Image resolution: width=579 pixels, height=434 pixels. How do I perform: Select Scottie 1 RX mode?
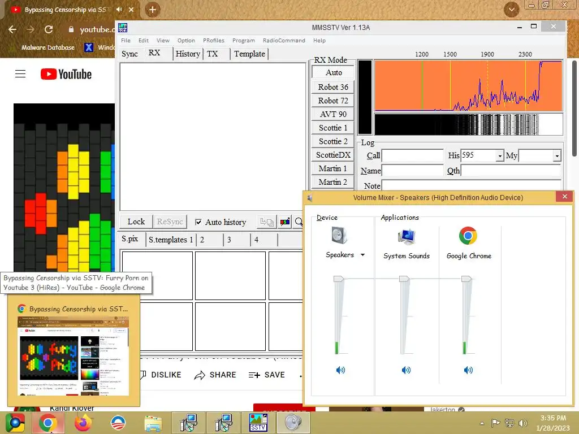pos(333,128)
